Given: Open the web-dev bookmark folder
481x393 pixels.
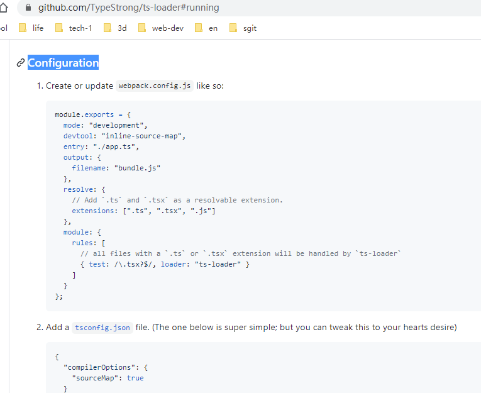Looking at the screenshot, I should [x=161, y=28].
